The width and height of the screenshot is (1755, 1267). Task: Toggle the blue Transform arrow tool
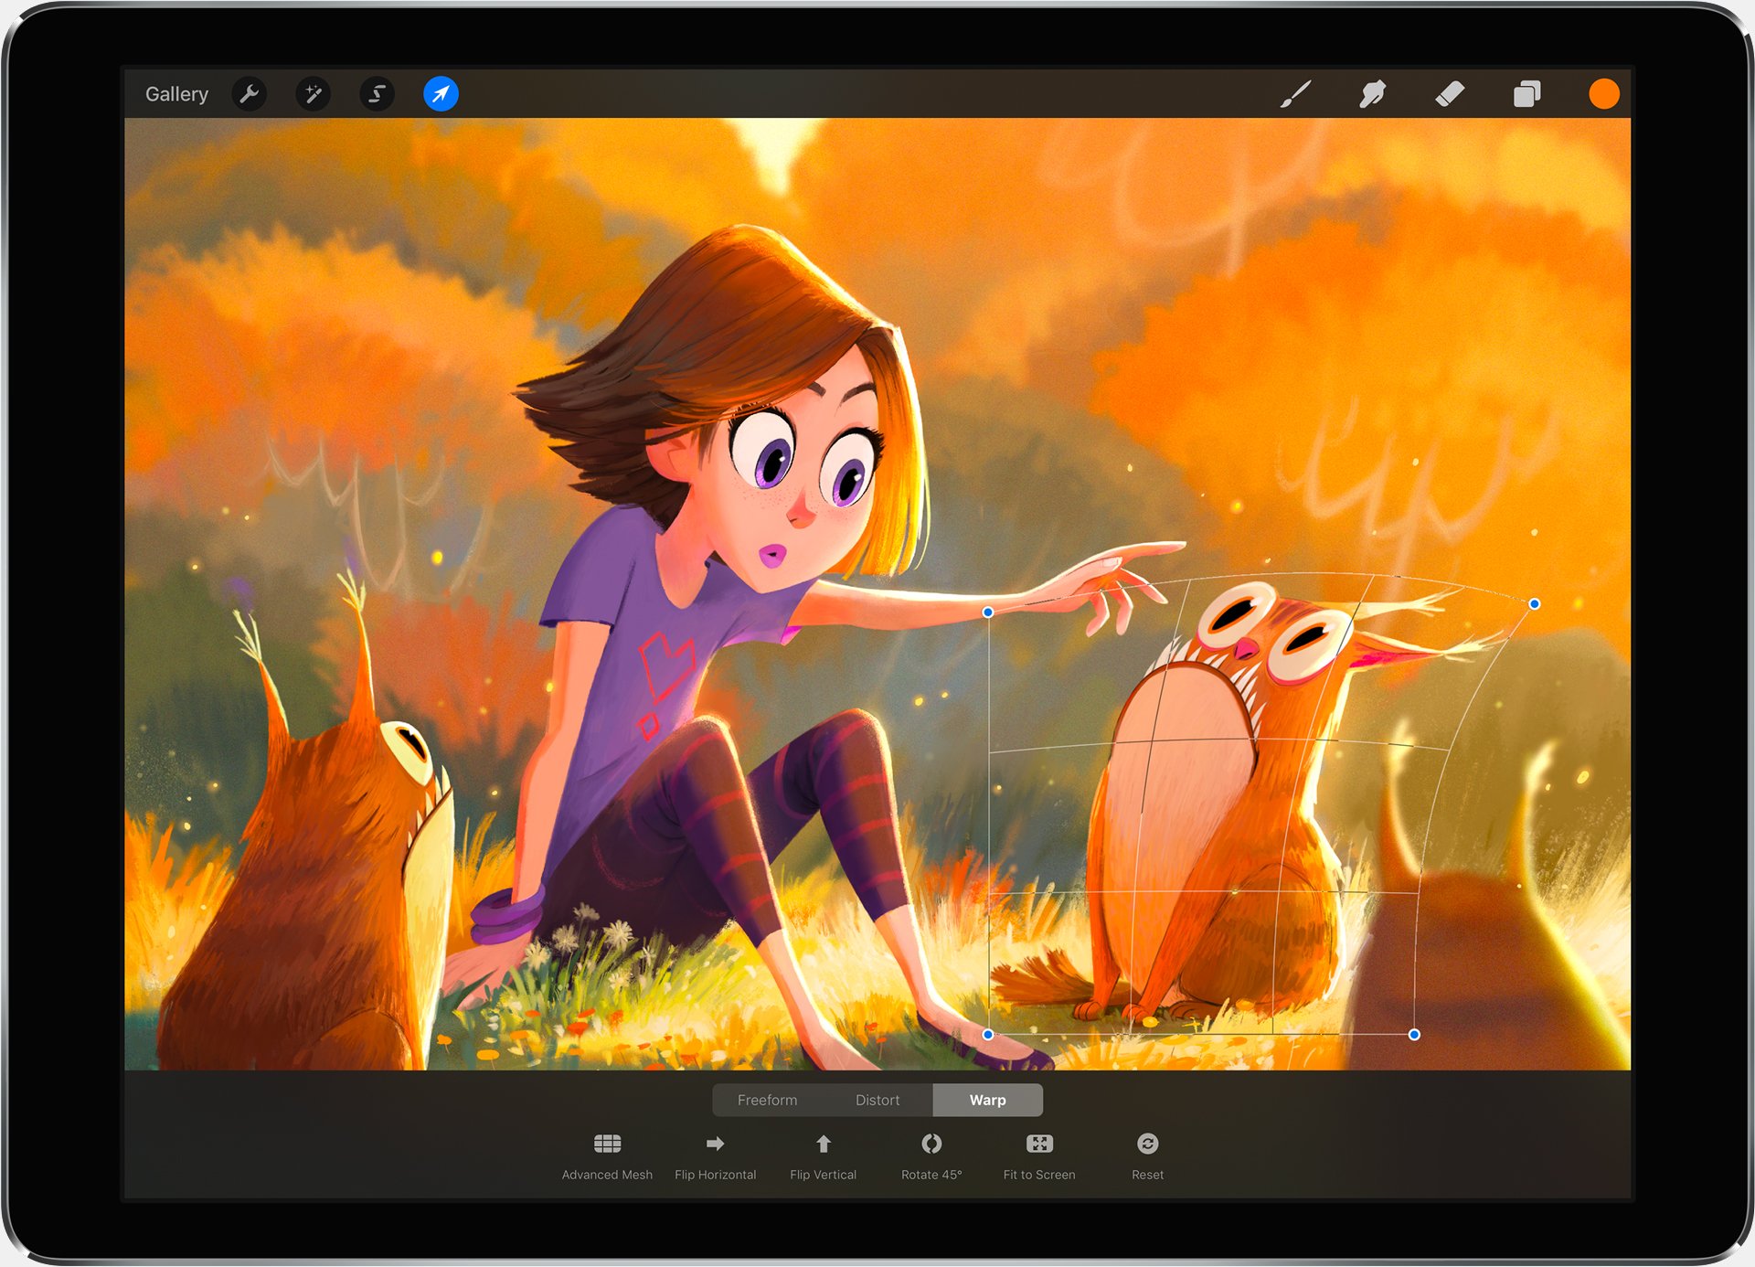[x=441, y=94]
